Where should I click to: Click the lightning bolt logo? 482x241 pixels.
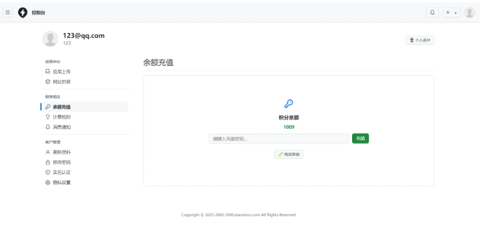click(x=22, y=12)
